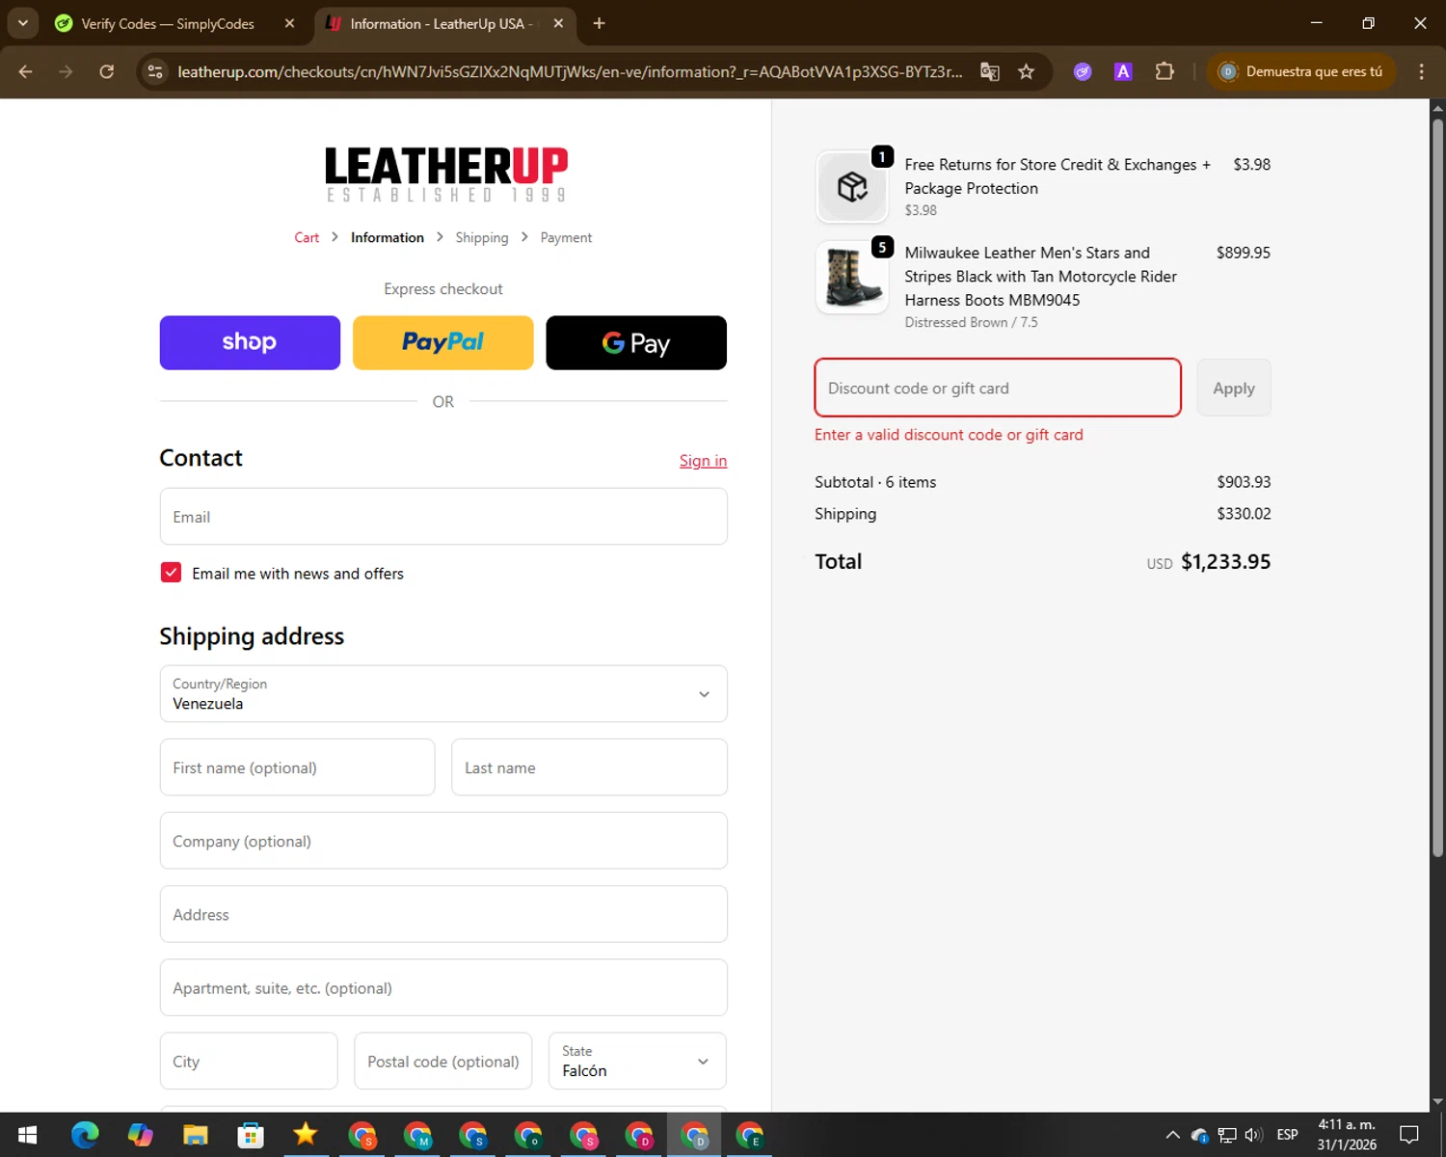Click the Payment breadcrumb step
This screenshot has height=1157, width=1446.
click(566, 238)
